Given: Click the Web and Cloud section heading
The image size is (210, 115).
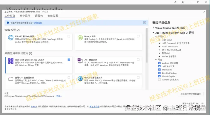Looking at the screenshot, I should (x=12, y=30).
